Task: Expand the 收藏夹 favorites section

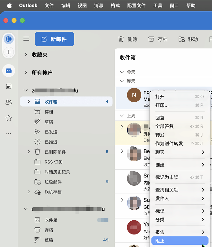Action: [26, 55]
